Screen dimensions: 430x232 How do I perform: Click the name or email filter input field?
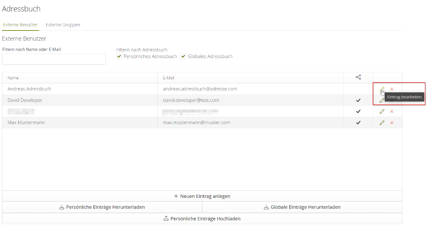point(54,59)
